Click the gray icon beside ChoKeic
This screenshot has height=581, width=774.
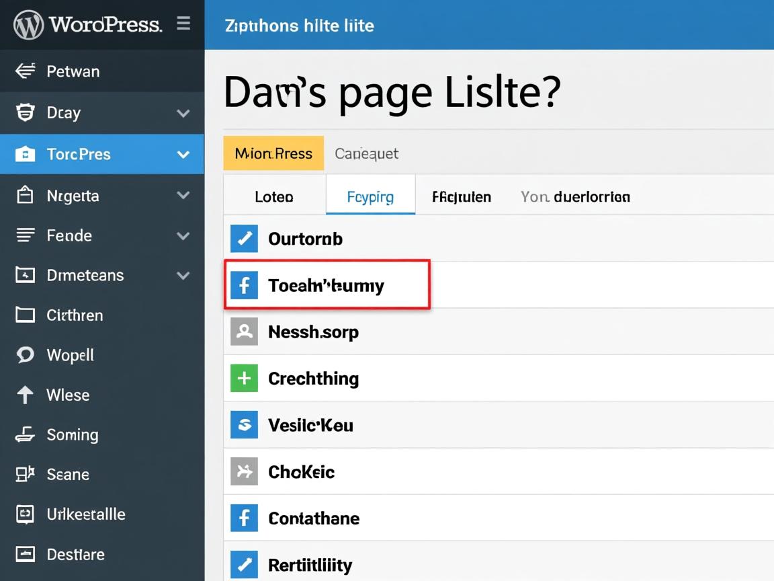tap(244, 471)
